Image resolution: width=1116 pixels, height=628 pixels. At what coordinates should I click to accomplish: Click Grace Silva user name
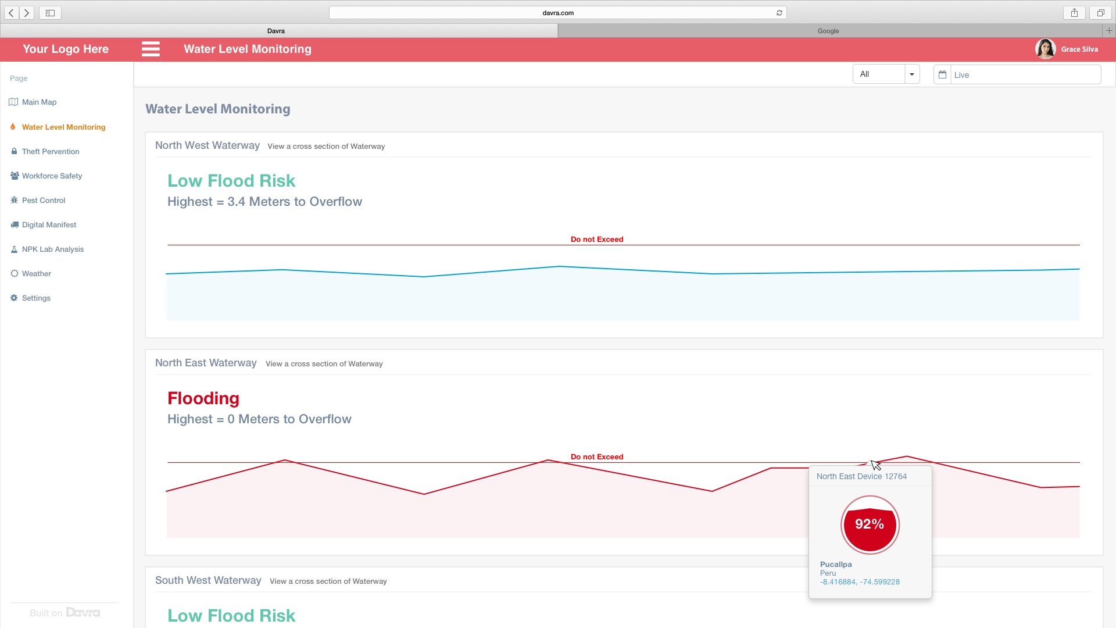click(x=1079, y=49)
